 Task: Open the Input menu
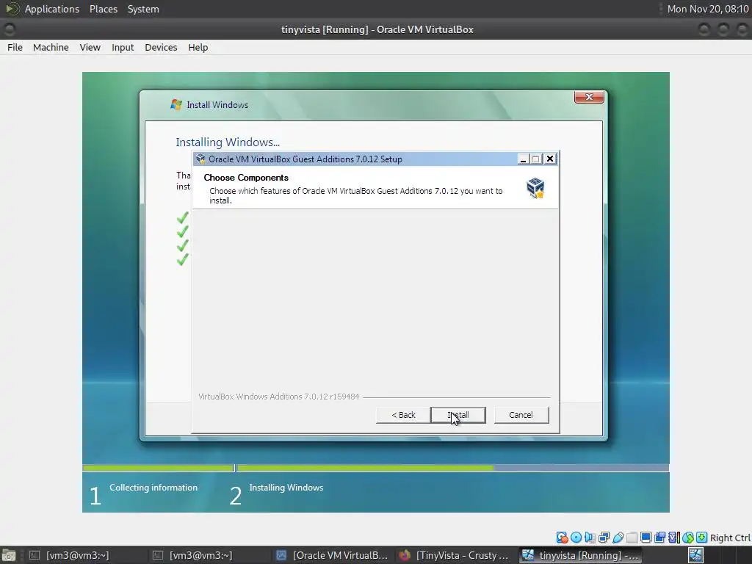[x=123, y=48]
